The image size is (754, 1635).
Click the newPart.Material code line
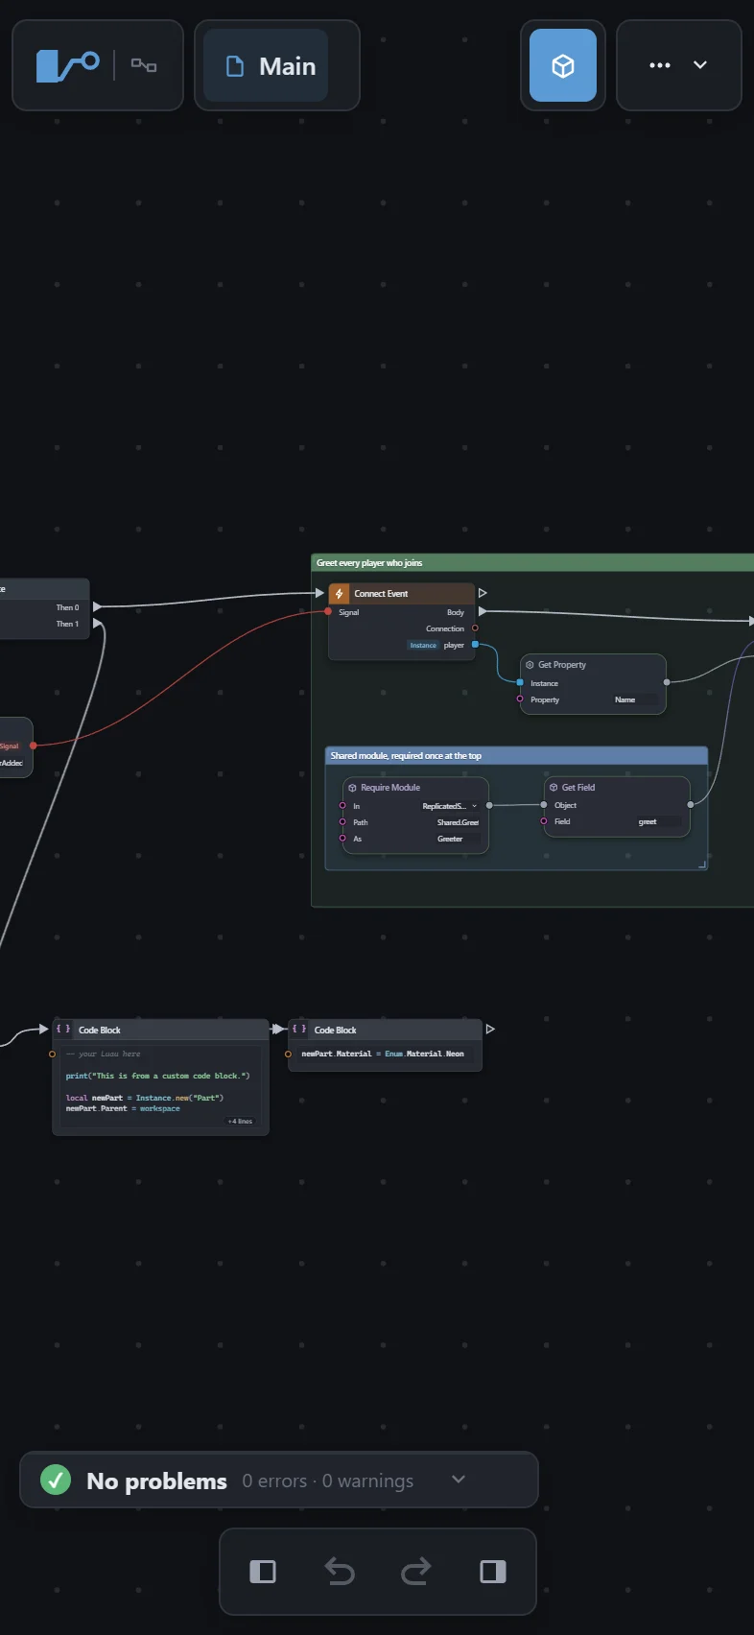tap(383, 1054)
